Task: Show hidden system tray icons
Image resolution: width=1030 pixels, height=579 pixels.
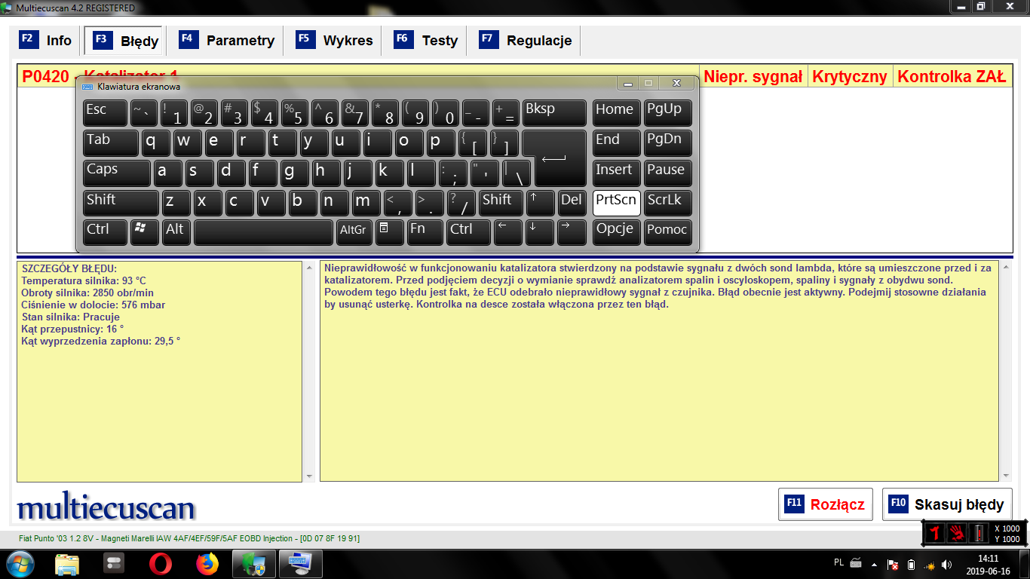Action: tap(875, 565)
